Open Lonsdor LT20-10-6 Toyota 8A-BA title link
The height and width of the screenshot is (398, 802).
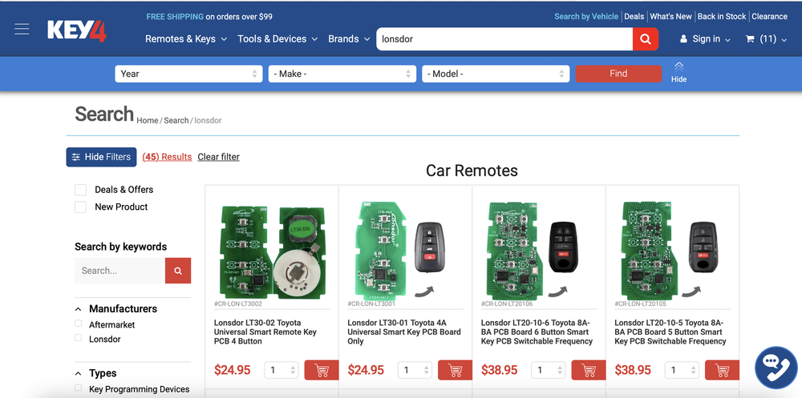537,332
